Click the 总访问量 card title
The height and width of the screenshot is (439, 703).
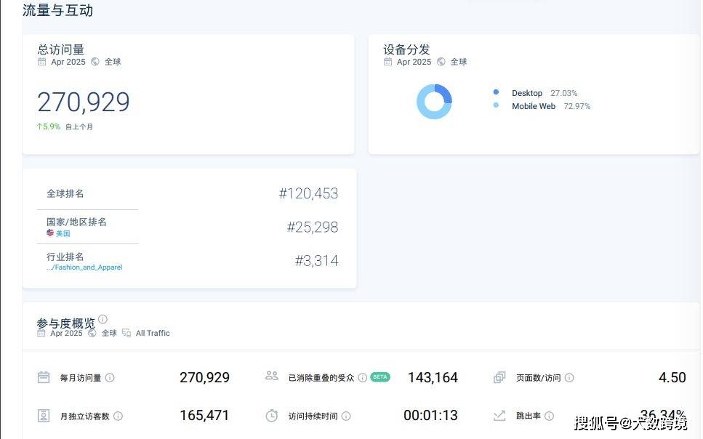(x=60, y=49)
